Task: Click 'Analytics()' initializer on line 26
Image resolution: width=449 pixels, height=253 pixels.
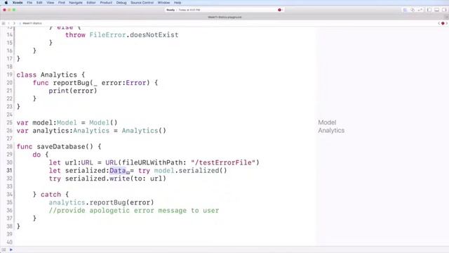Action: pos(144,131)
